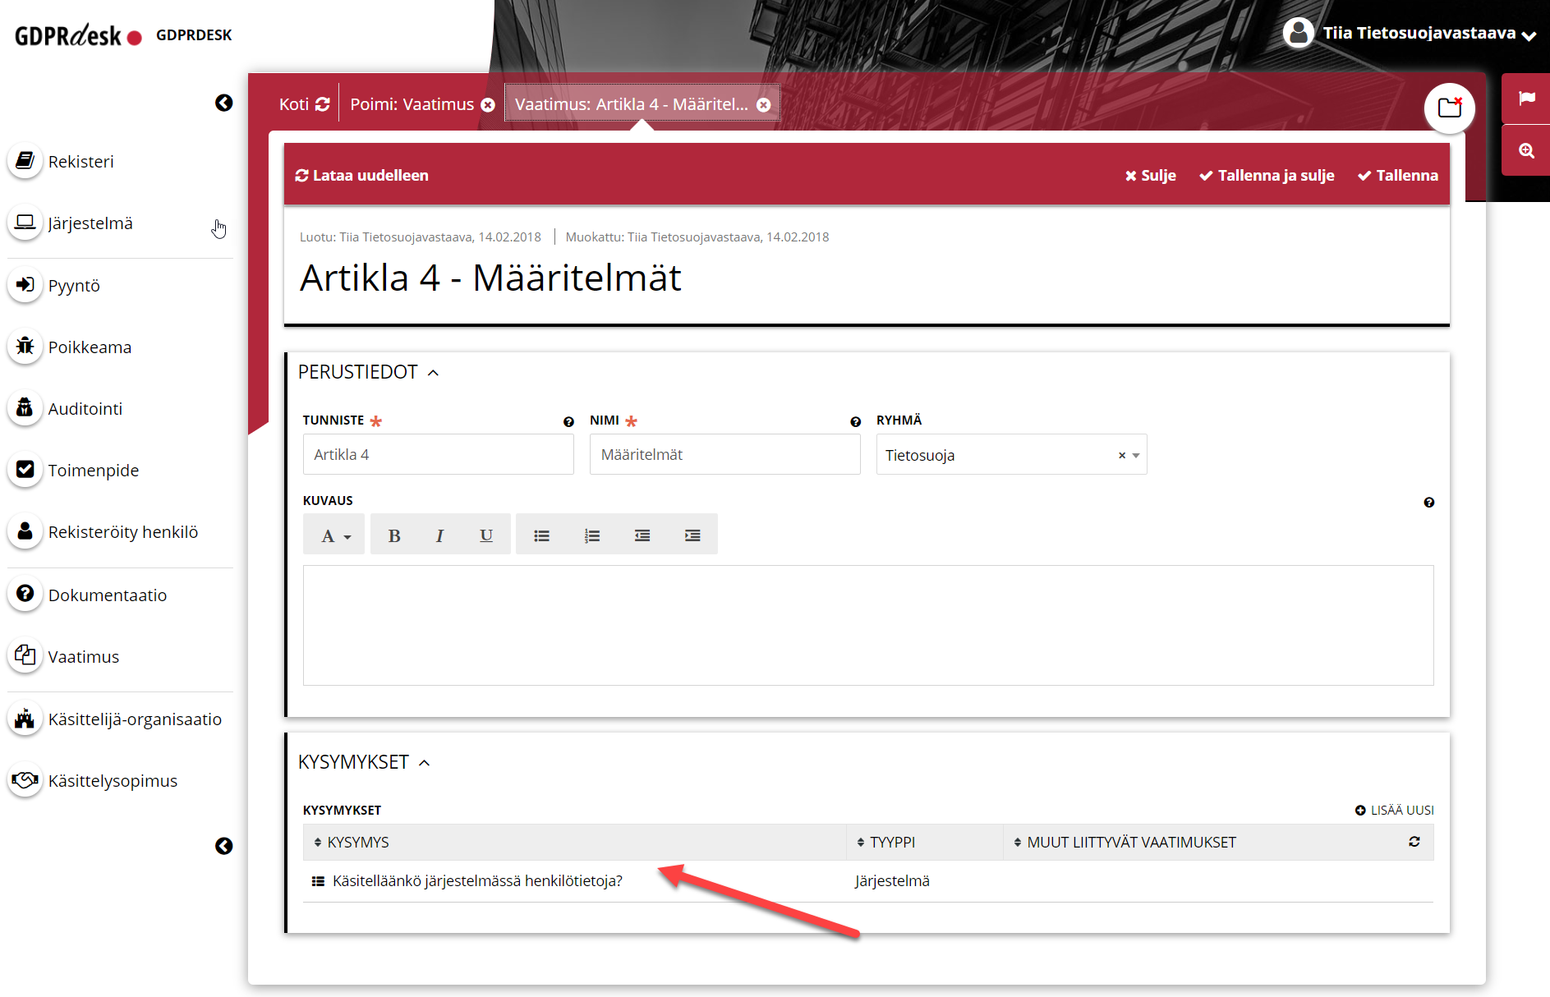Viewport: 1550px width, 997px height.
Task: Toggle italic formatting in Kuvaus editor
Action: pos(439,535)
